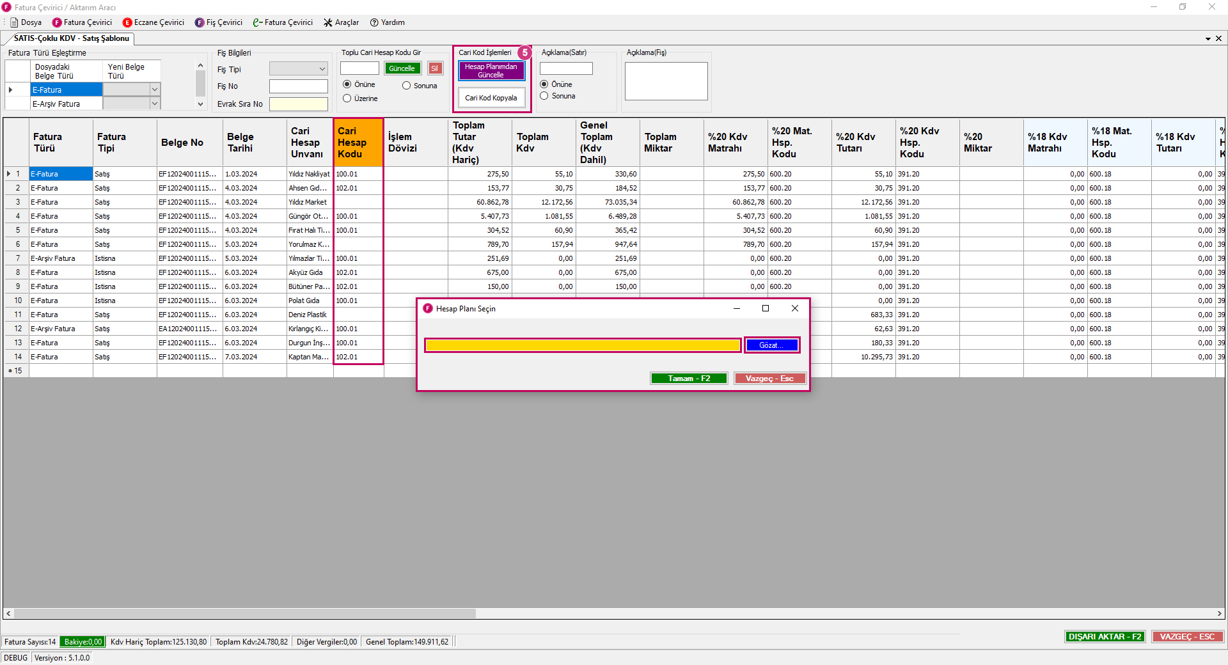The image size is (1228, 665).
Task: Open Yardım question mark icon
Action: pos(374,22)
